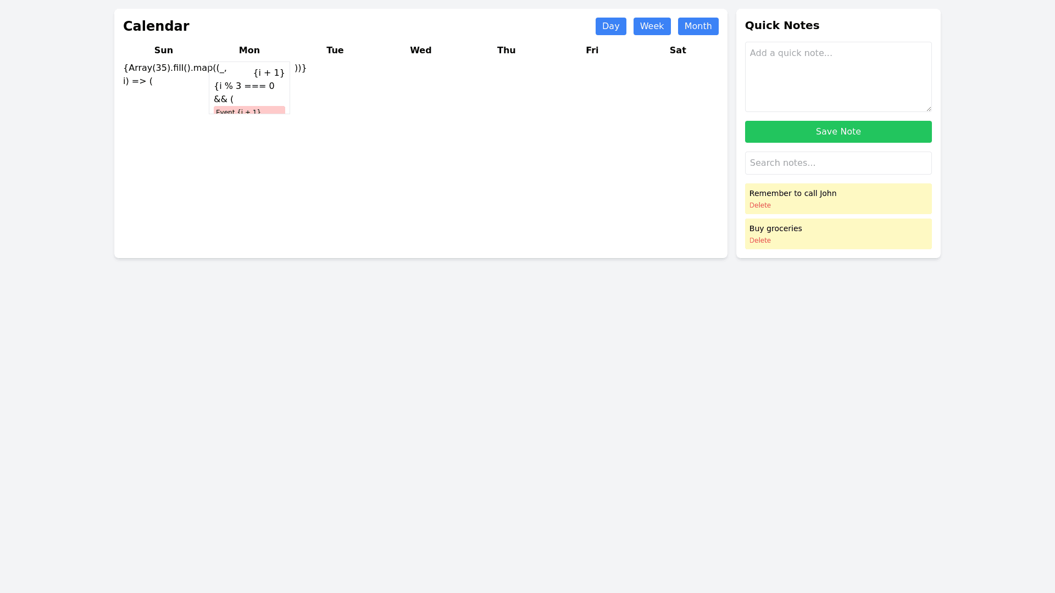Viewport: 1055px width, 593px height.
Task: Click the Sun column header
Action: (x=164, y=51)
